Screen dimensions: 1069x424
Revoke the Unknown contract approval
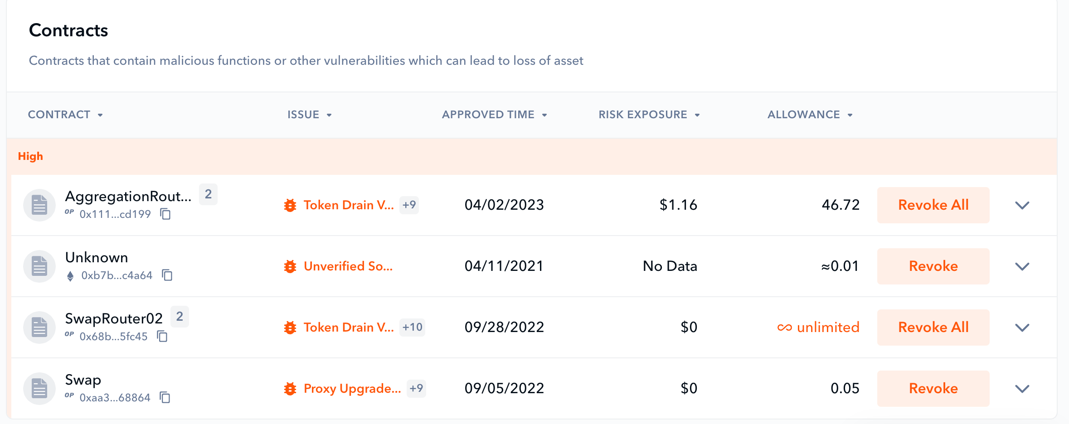tap(933, 266)
